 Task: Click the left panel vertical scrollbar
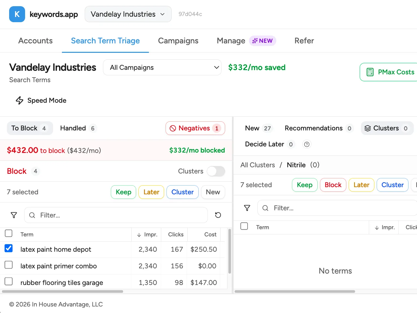pyautogui.click(x=229, y=251)
